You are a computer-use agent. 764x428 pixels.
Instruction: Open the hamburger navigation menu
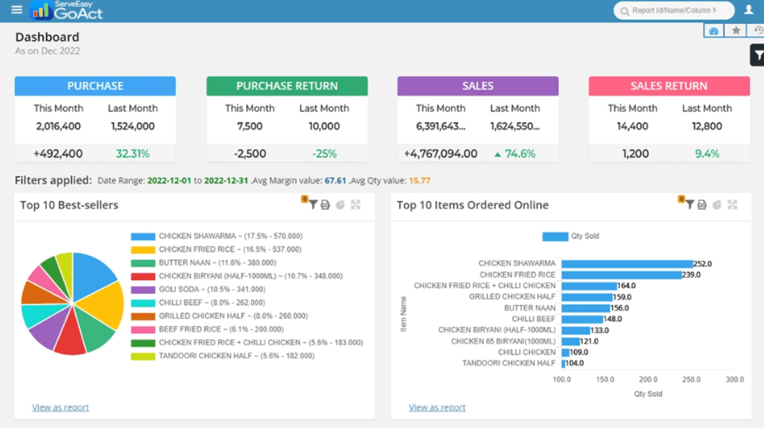16,10
